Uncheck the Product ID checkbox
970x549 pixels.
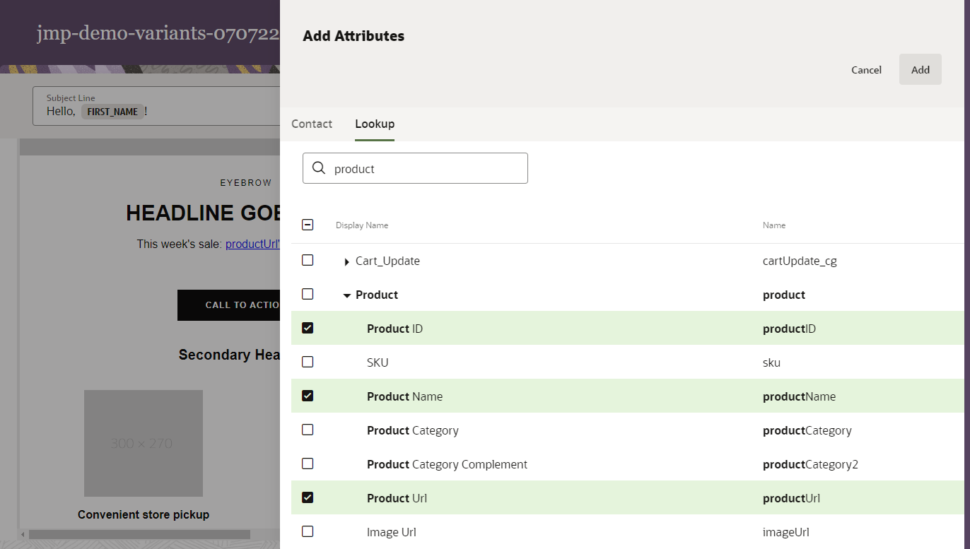point(308,328)
